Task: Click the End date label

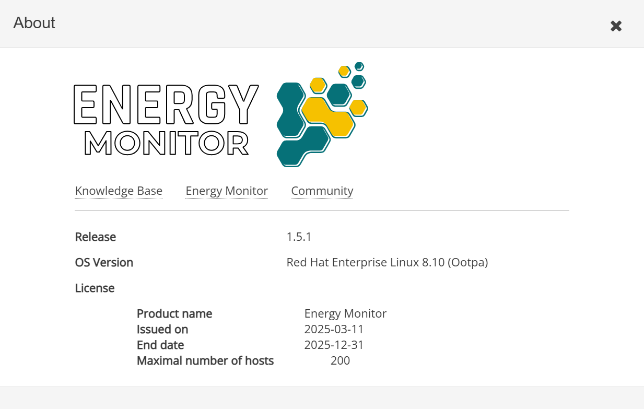Action: pos(160,345)
